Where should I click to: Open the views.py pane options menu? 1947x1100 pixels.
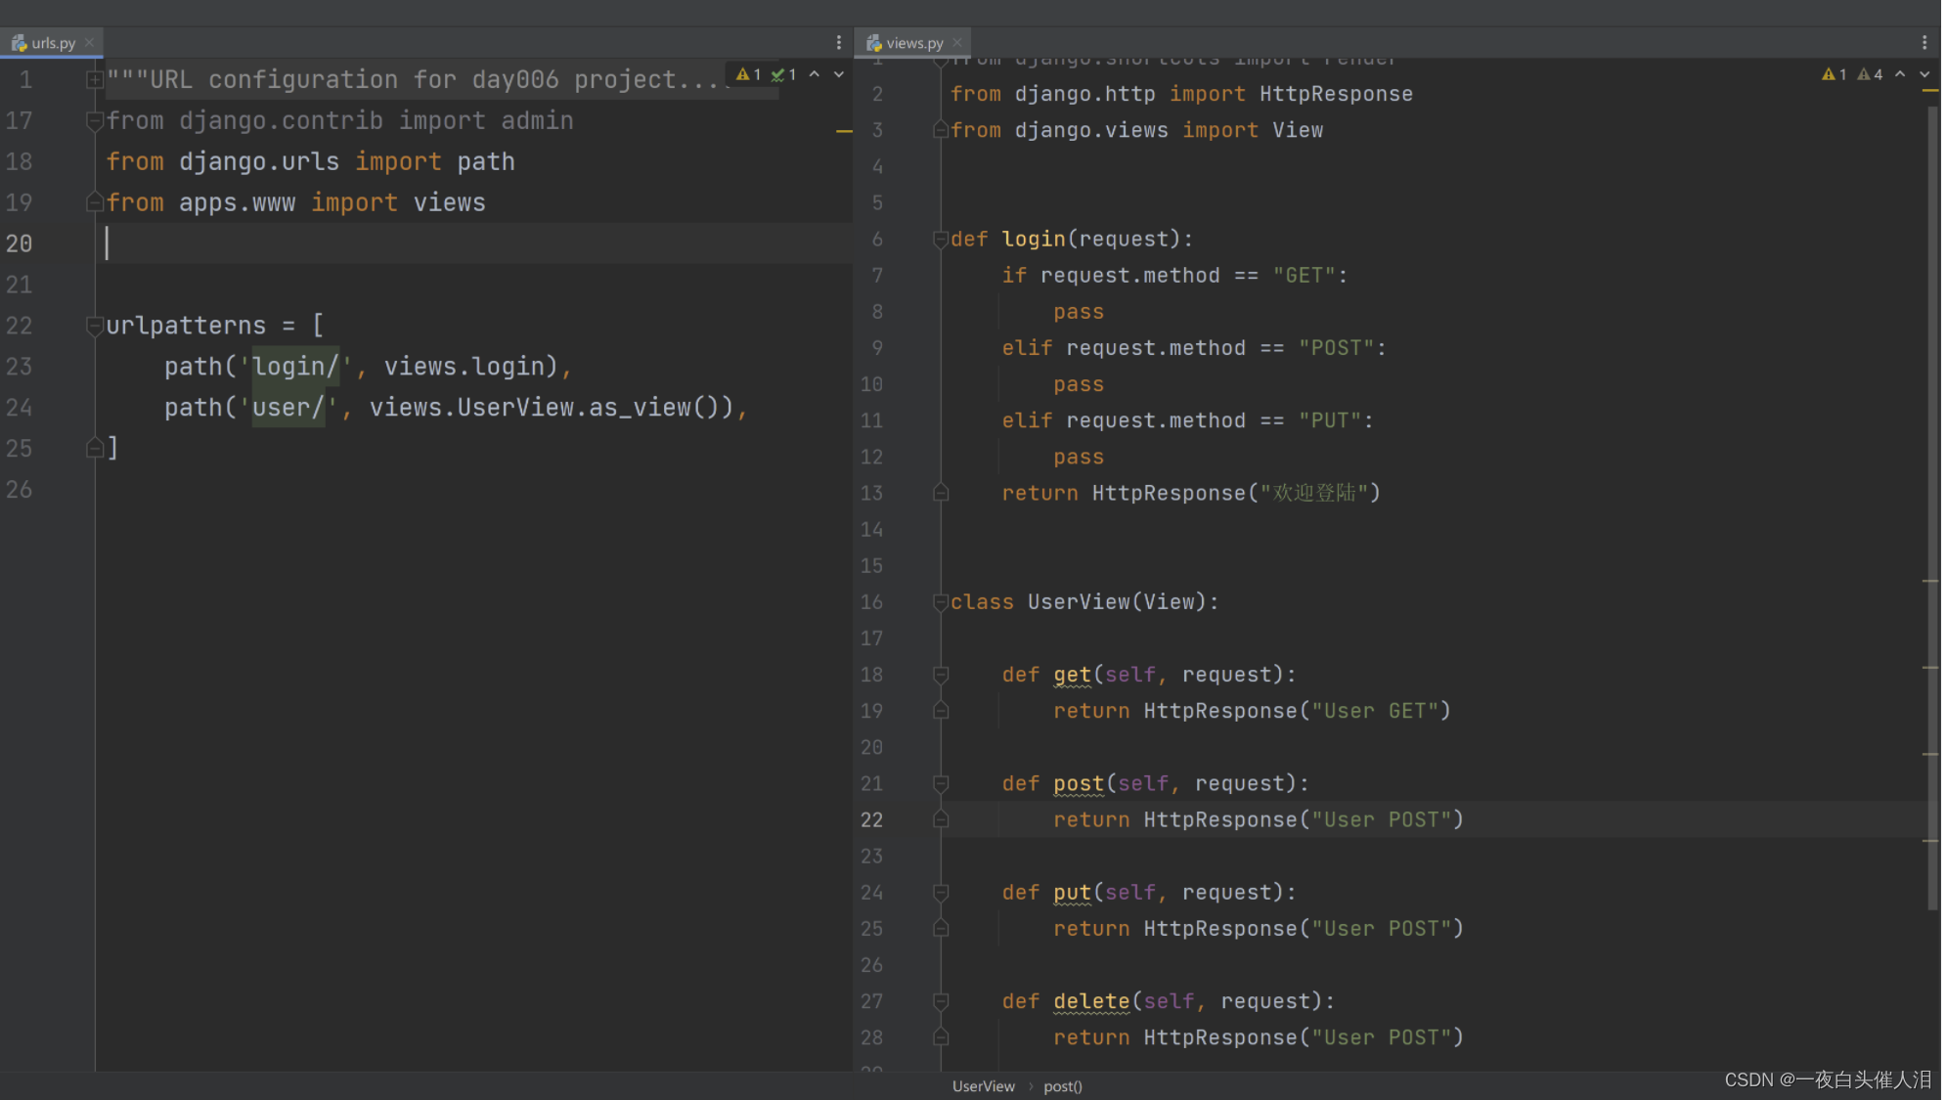coord(1924,42)
